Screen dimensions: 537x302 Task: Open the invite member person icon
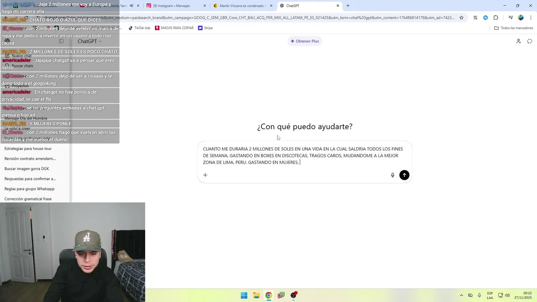[519, 41]
